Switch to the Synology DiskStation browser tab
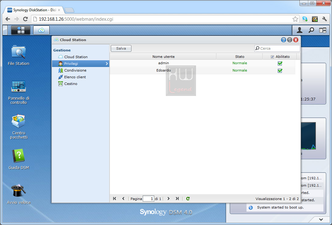The width and height of the screenshot is (332, 225). point(34,10)
